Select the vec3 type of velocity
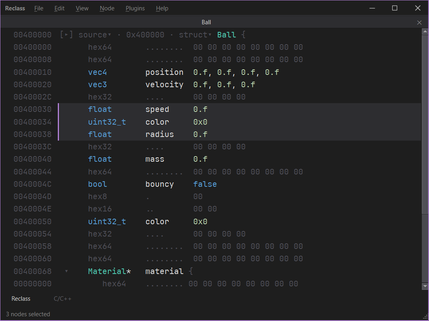Viewport: 429px width, 321px height. pos(97,84)
